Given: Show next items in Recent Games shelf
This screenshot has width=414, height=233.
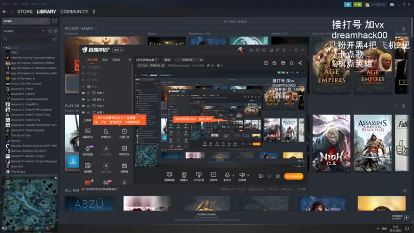Looking at the screenshot, I should tap(403, 29).
